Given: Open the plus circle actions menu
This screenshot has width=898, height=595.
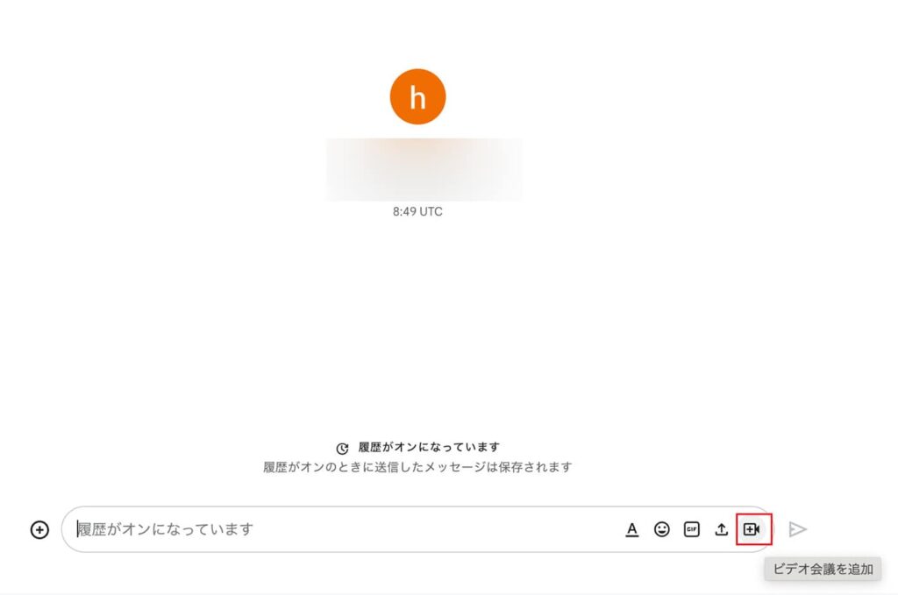Looking at the screenshot, I should 39,530.
